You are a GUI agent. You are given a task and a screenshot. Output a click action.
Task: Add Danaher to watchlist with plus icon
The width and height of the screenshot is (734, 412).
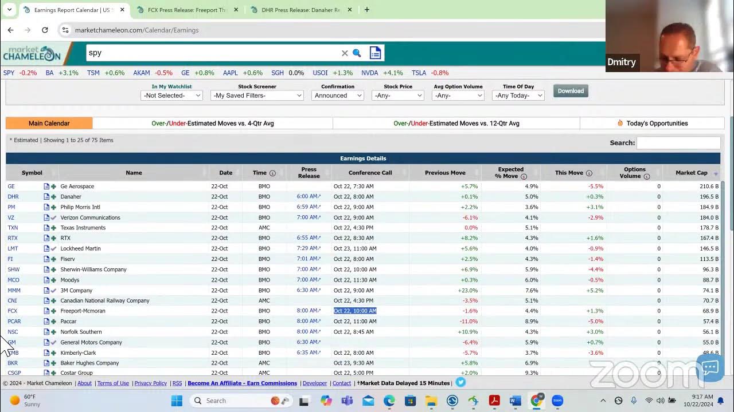click(x=53, y=197)
